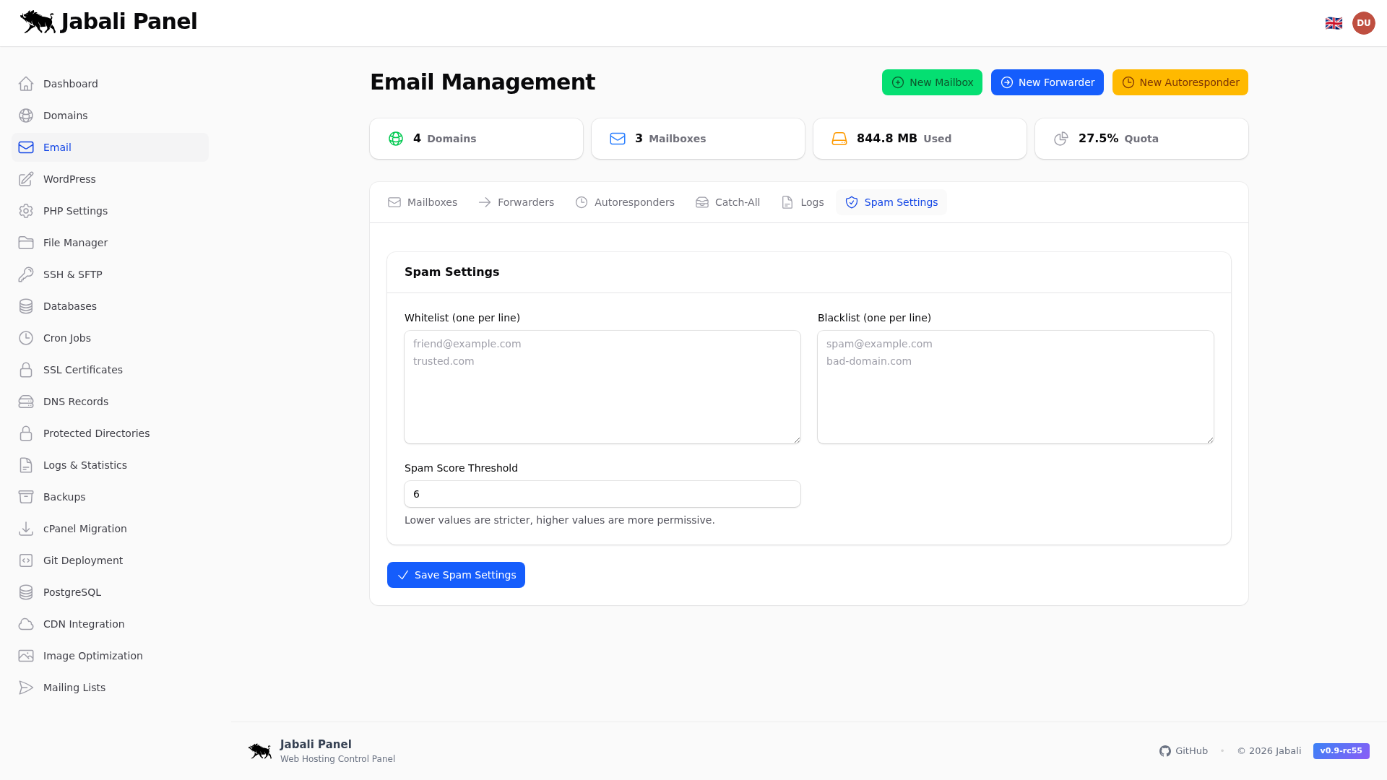Image resolution: width=1387 pixels, height=780 pixels.
Task: Click the GitHub icon in the footer
Action: tap(1165, 750)
